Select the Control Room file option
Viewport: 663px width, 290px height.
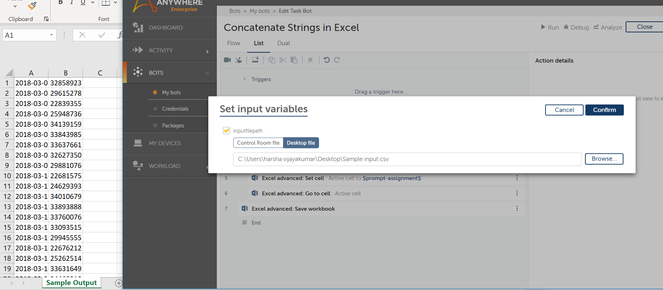[258, 143]
